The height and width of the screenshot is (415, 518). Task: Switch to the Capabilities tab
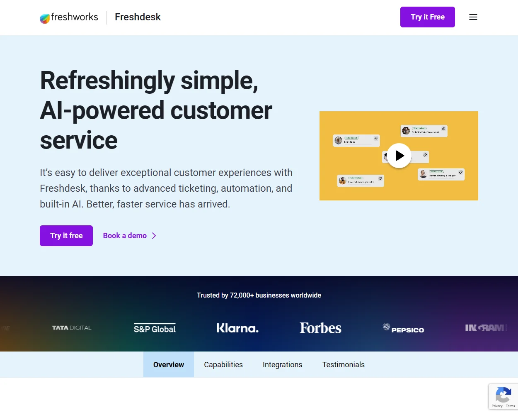[x=223, y=364]
